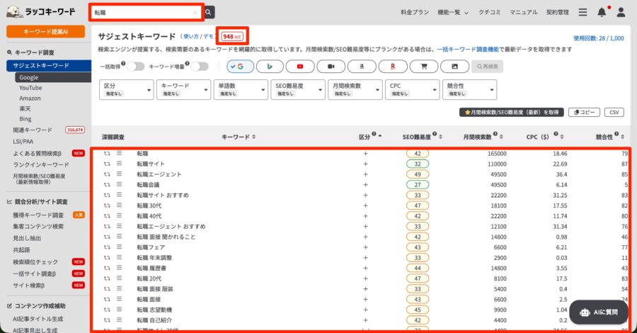This screenshot has width=637, height=333.
Task: Click the CSV export button
Action: click(x=614, y=112)
